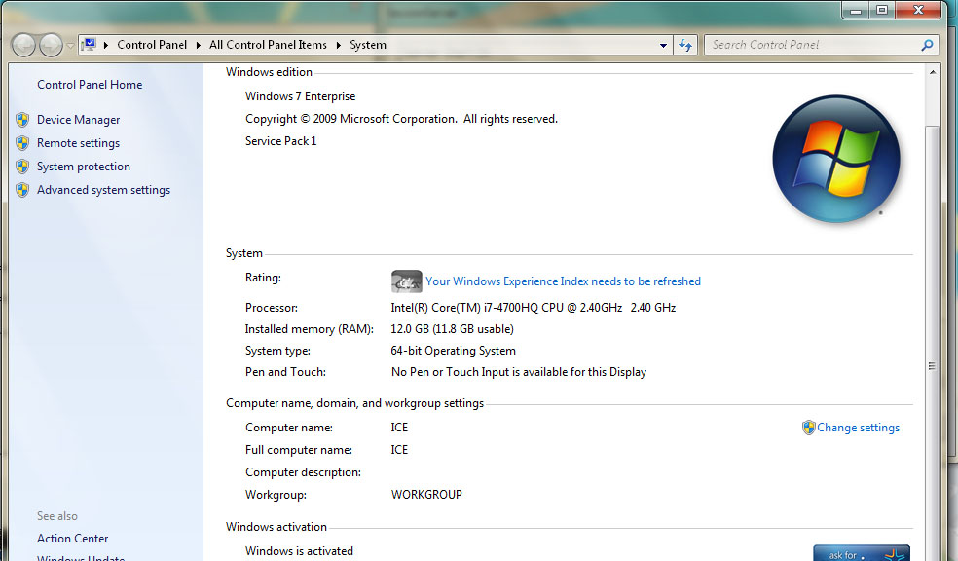Expand the arrow after All Control Panel Items
The width and height of the screenshot is (958, 561).
point(338,45)
